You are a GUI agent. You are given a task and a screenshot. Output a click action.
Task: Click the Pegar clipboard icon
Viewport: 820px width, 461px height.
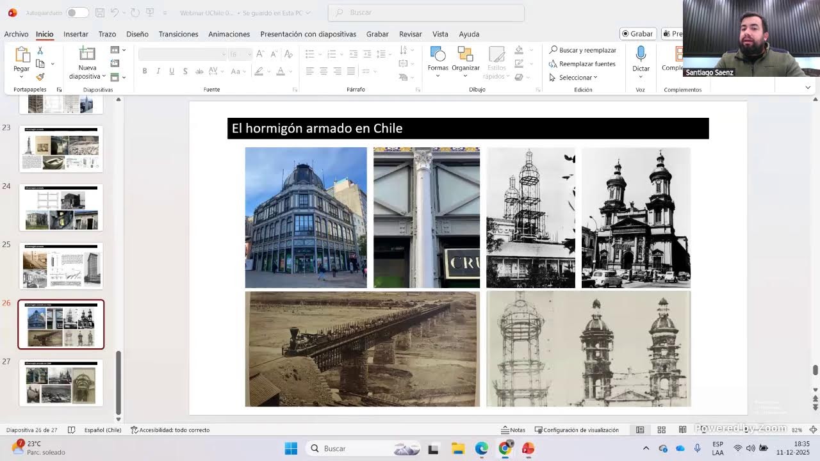[x=22, y=54]
